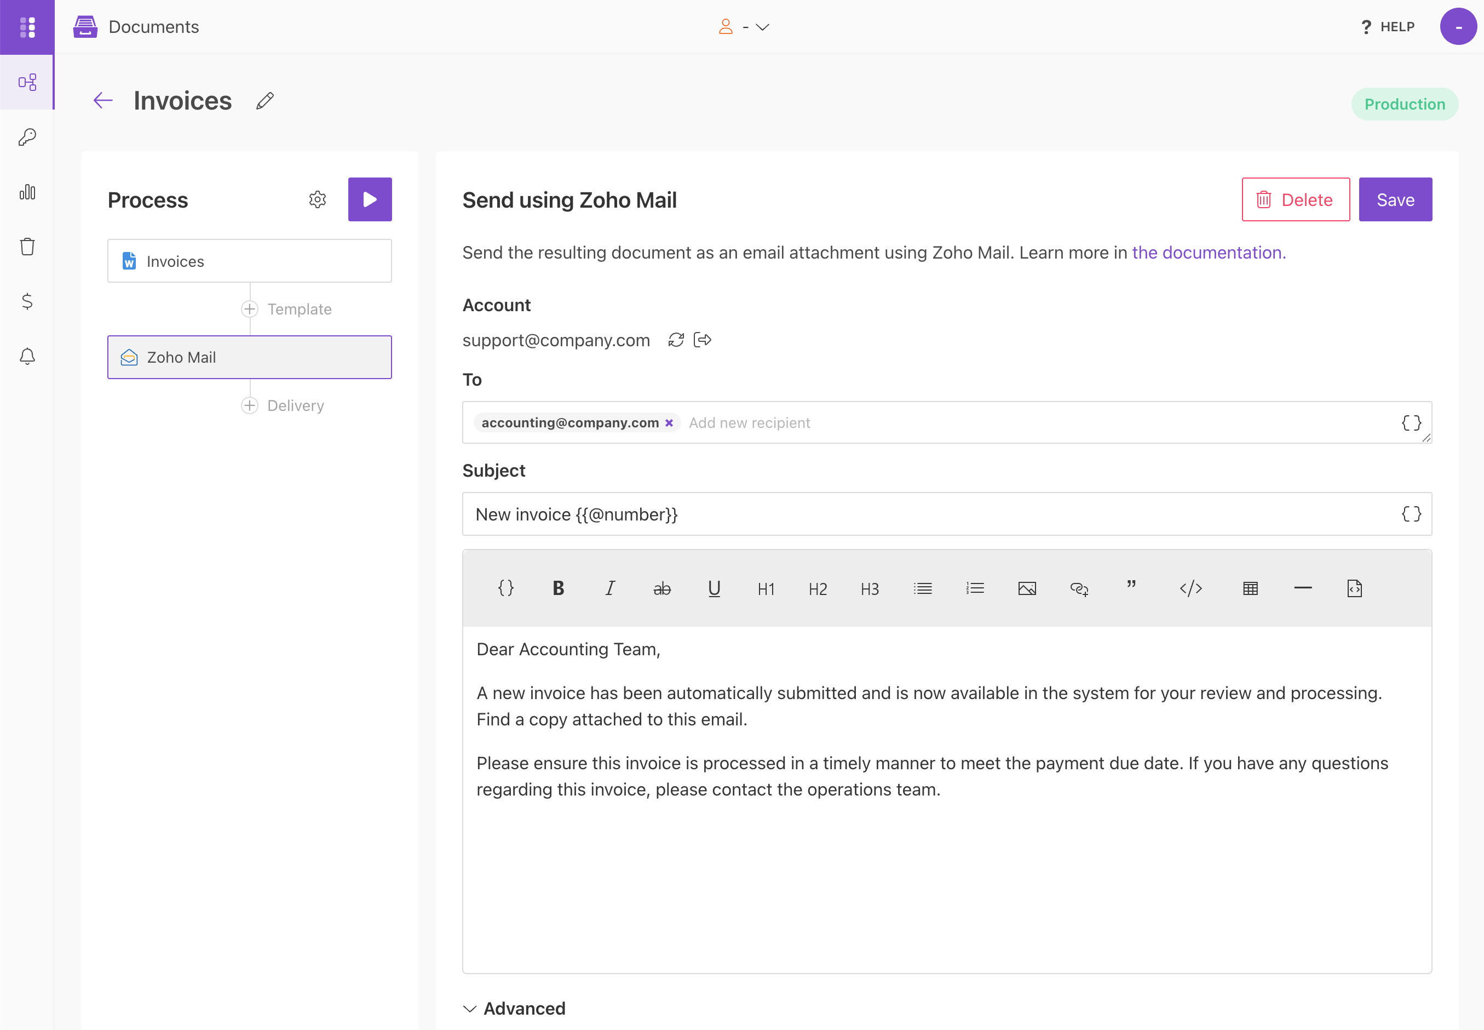Viewport: 1484px width, 1030px height.
Task: Click the Documents logo icon
Action: point(85,27)
